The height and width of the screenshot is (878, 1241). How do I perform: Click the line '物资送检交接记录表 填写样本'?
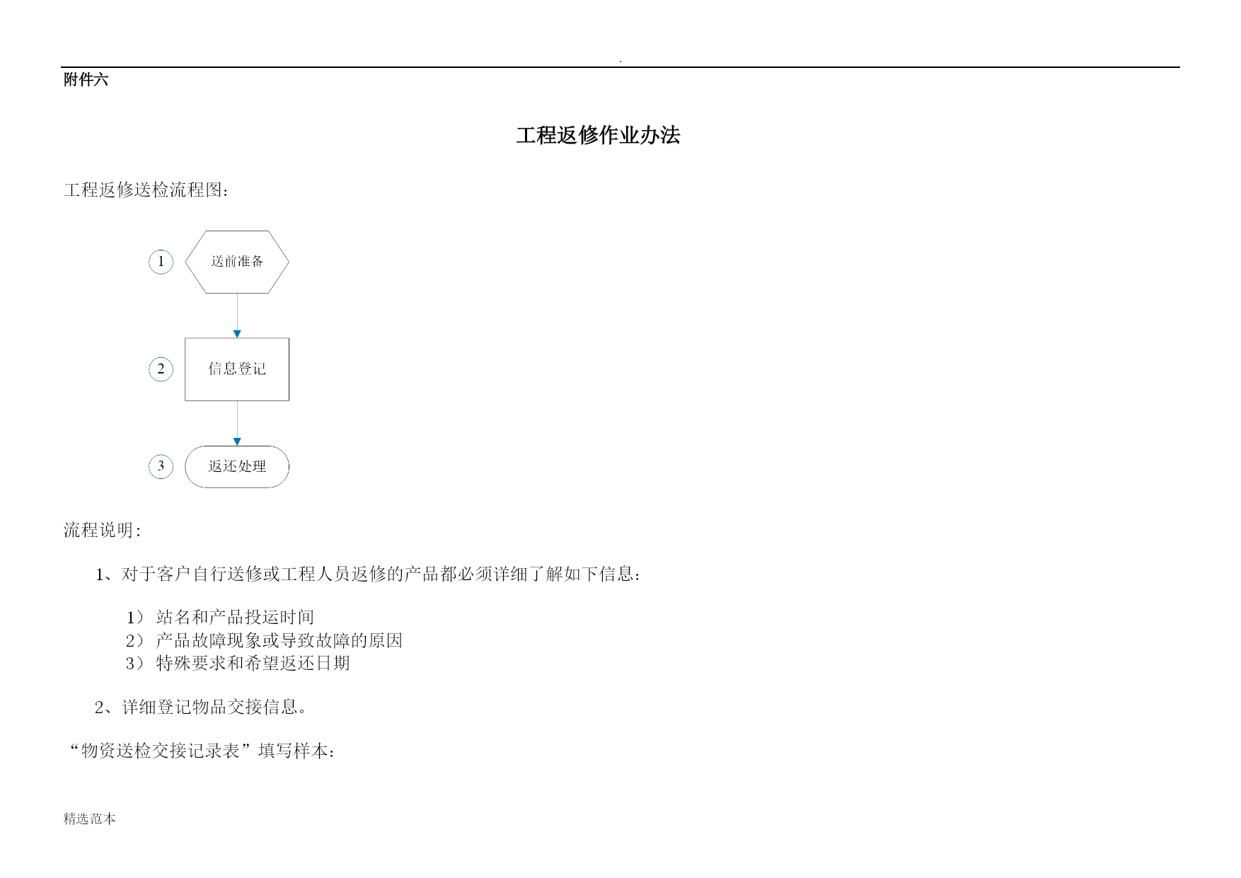pos(201,751)
